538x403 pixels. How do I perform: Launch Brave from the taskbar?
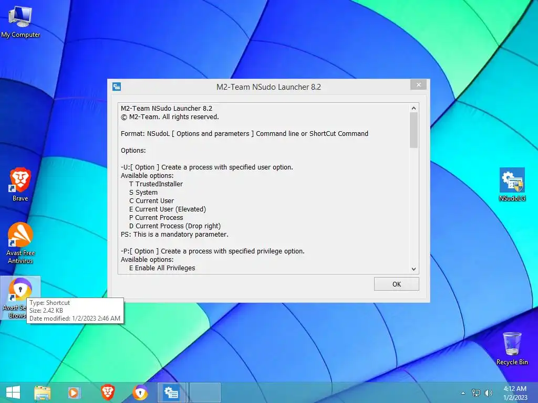pos(107,393)
